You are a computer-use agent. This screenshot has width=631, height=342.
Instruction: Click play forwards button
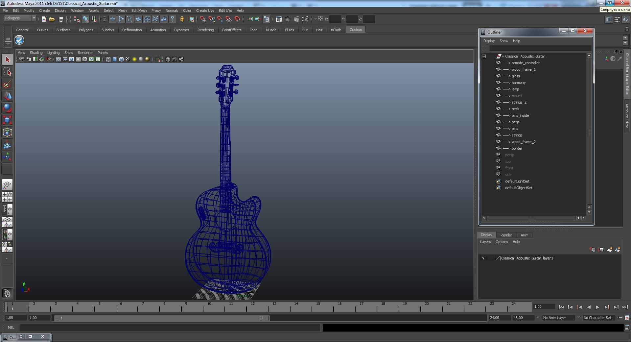[597, 307]
